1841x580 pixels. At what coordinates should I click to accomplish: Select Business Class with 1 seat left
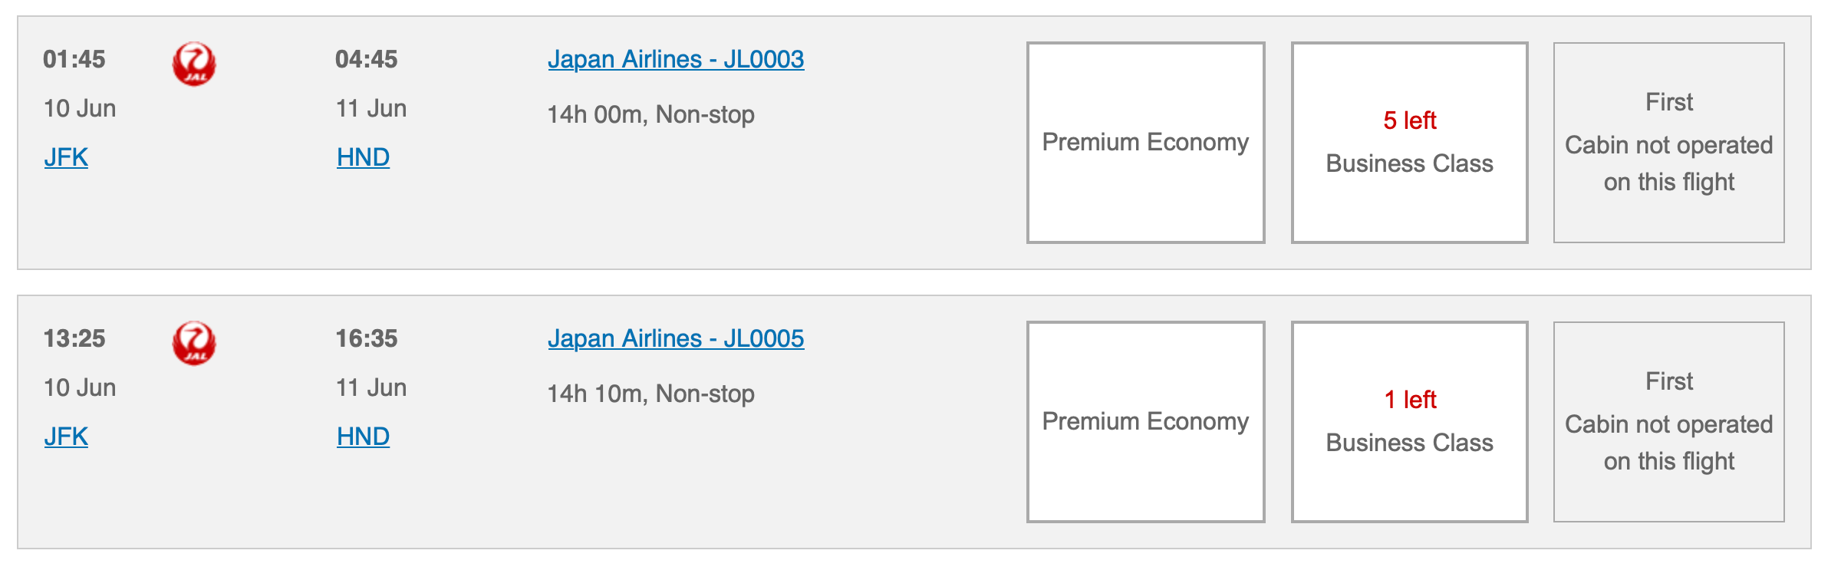click(1410, 421)
